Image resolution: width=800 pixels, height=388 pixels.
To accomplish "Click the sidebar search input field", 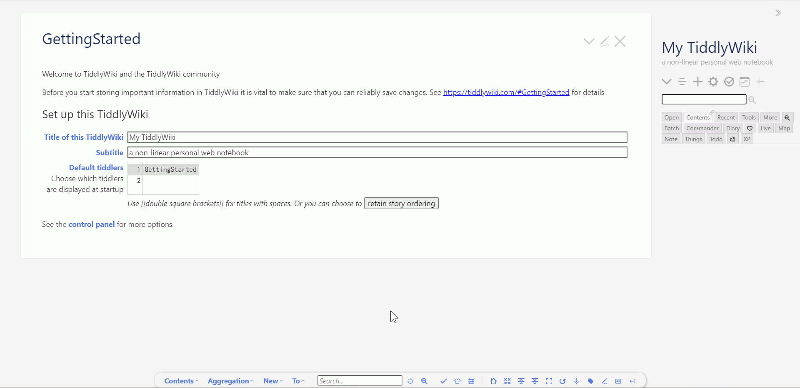I will 704,99.
